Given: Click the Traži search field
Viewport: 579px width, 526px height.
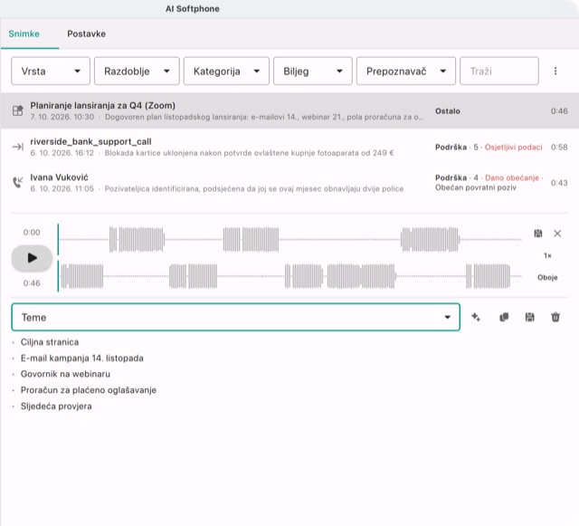Looking at the screenshot, I should (x=499, y=71).
